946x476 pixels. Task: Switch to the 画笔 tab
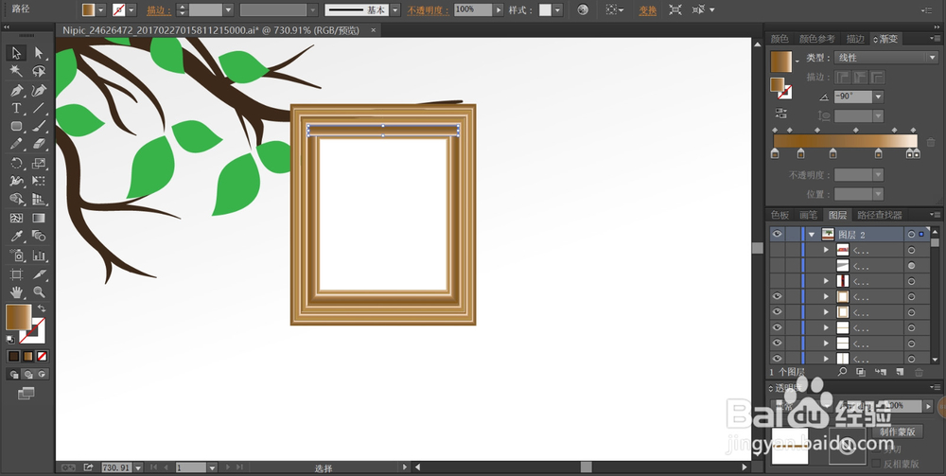tap(809, 215)
